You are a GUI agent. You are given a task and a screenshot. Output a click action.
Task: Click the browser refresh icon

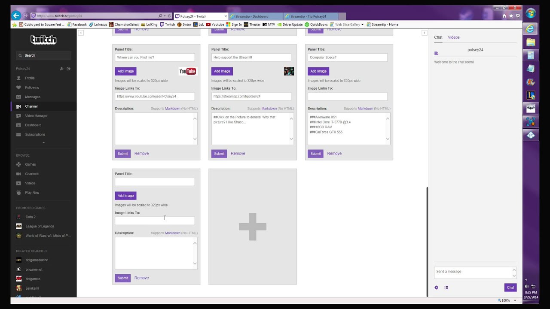[169, 16]
